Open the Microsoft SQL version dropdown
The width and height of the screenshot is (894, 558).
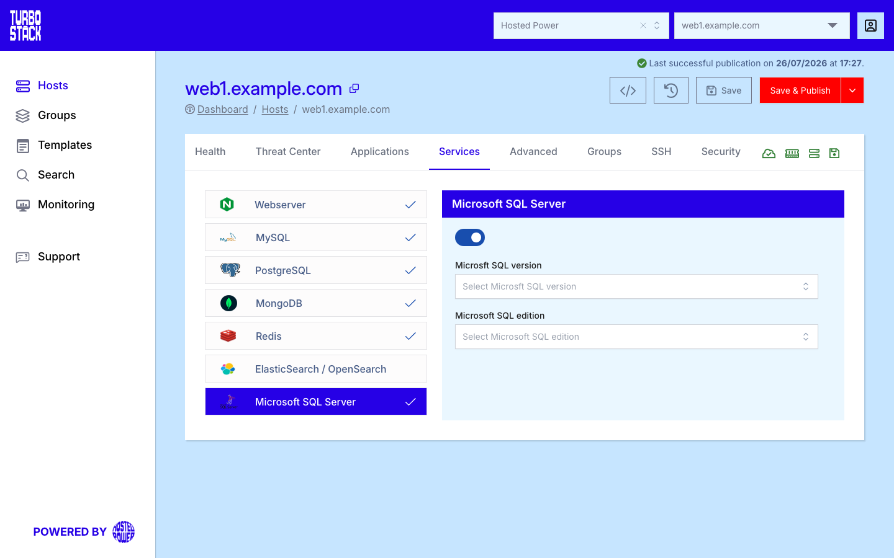click(636, 286)
